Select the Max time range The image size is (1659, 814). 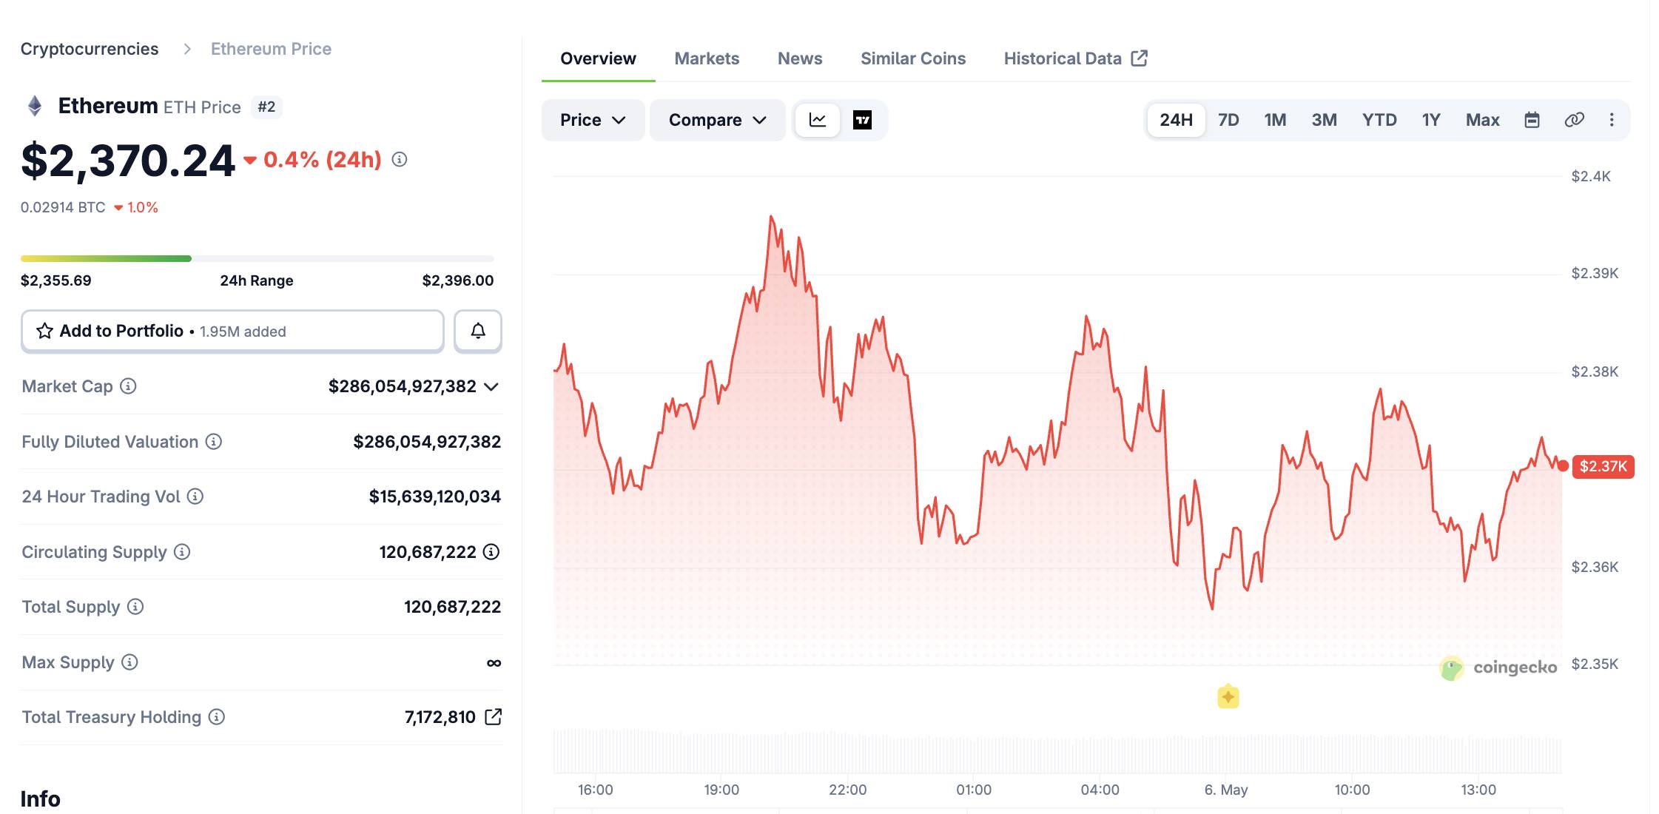[x=1482, y=120]
